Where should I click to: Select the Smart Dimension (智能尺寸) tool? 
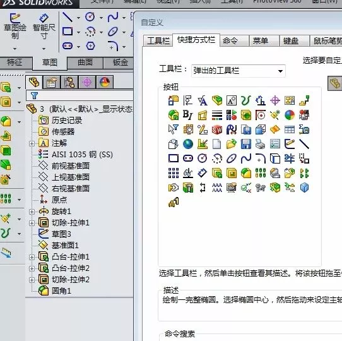point(44,18)
